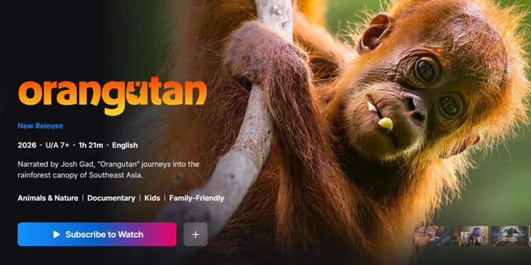Viewport: 531px width, 265px height.
Task: Click the U/A 7+ rating label
Action: click(57, 145)
